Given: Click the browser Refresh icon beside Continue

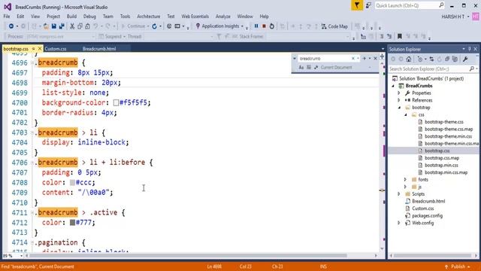Looking at the screenshot, I should (x=155, y=26).
